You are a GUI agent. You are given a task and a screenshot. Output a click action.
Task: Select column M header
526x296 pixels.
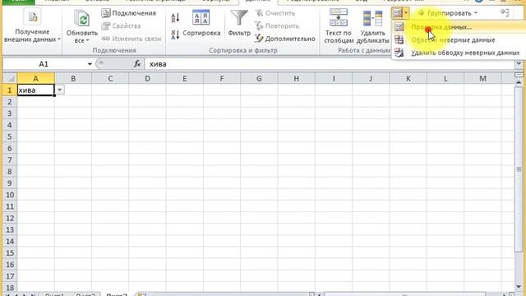[482, 79]
